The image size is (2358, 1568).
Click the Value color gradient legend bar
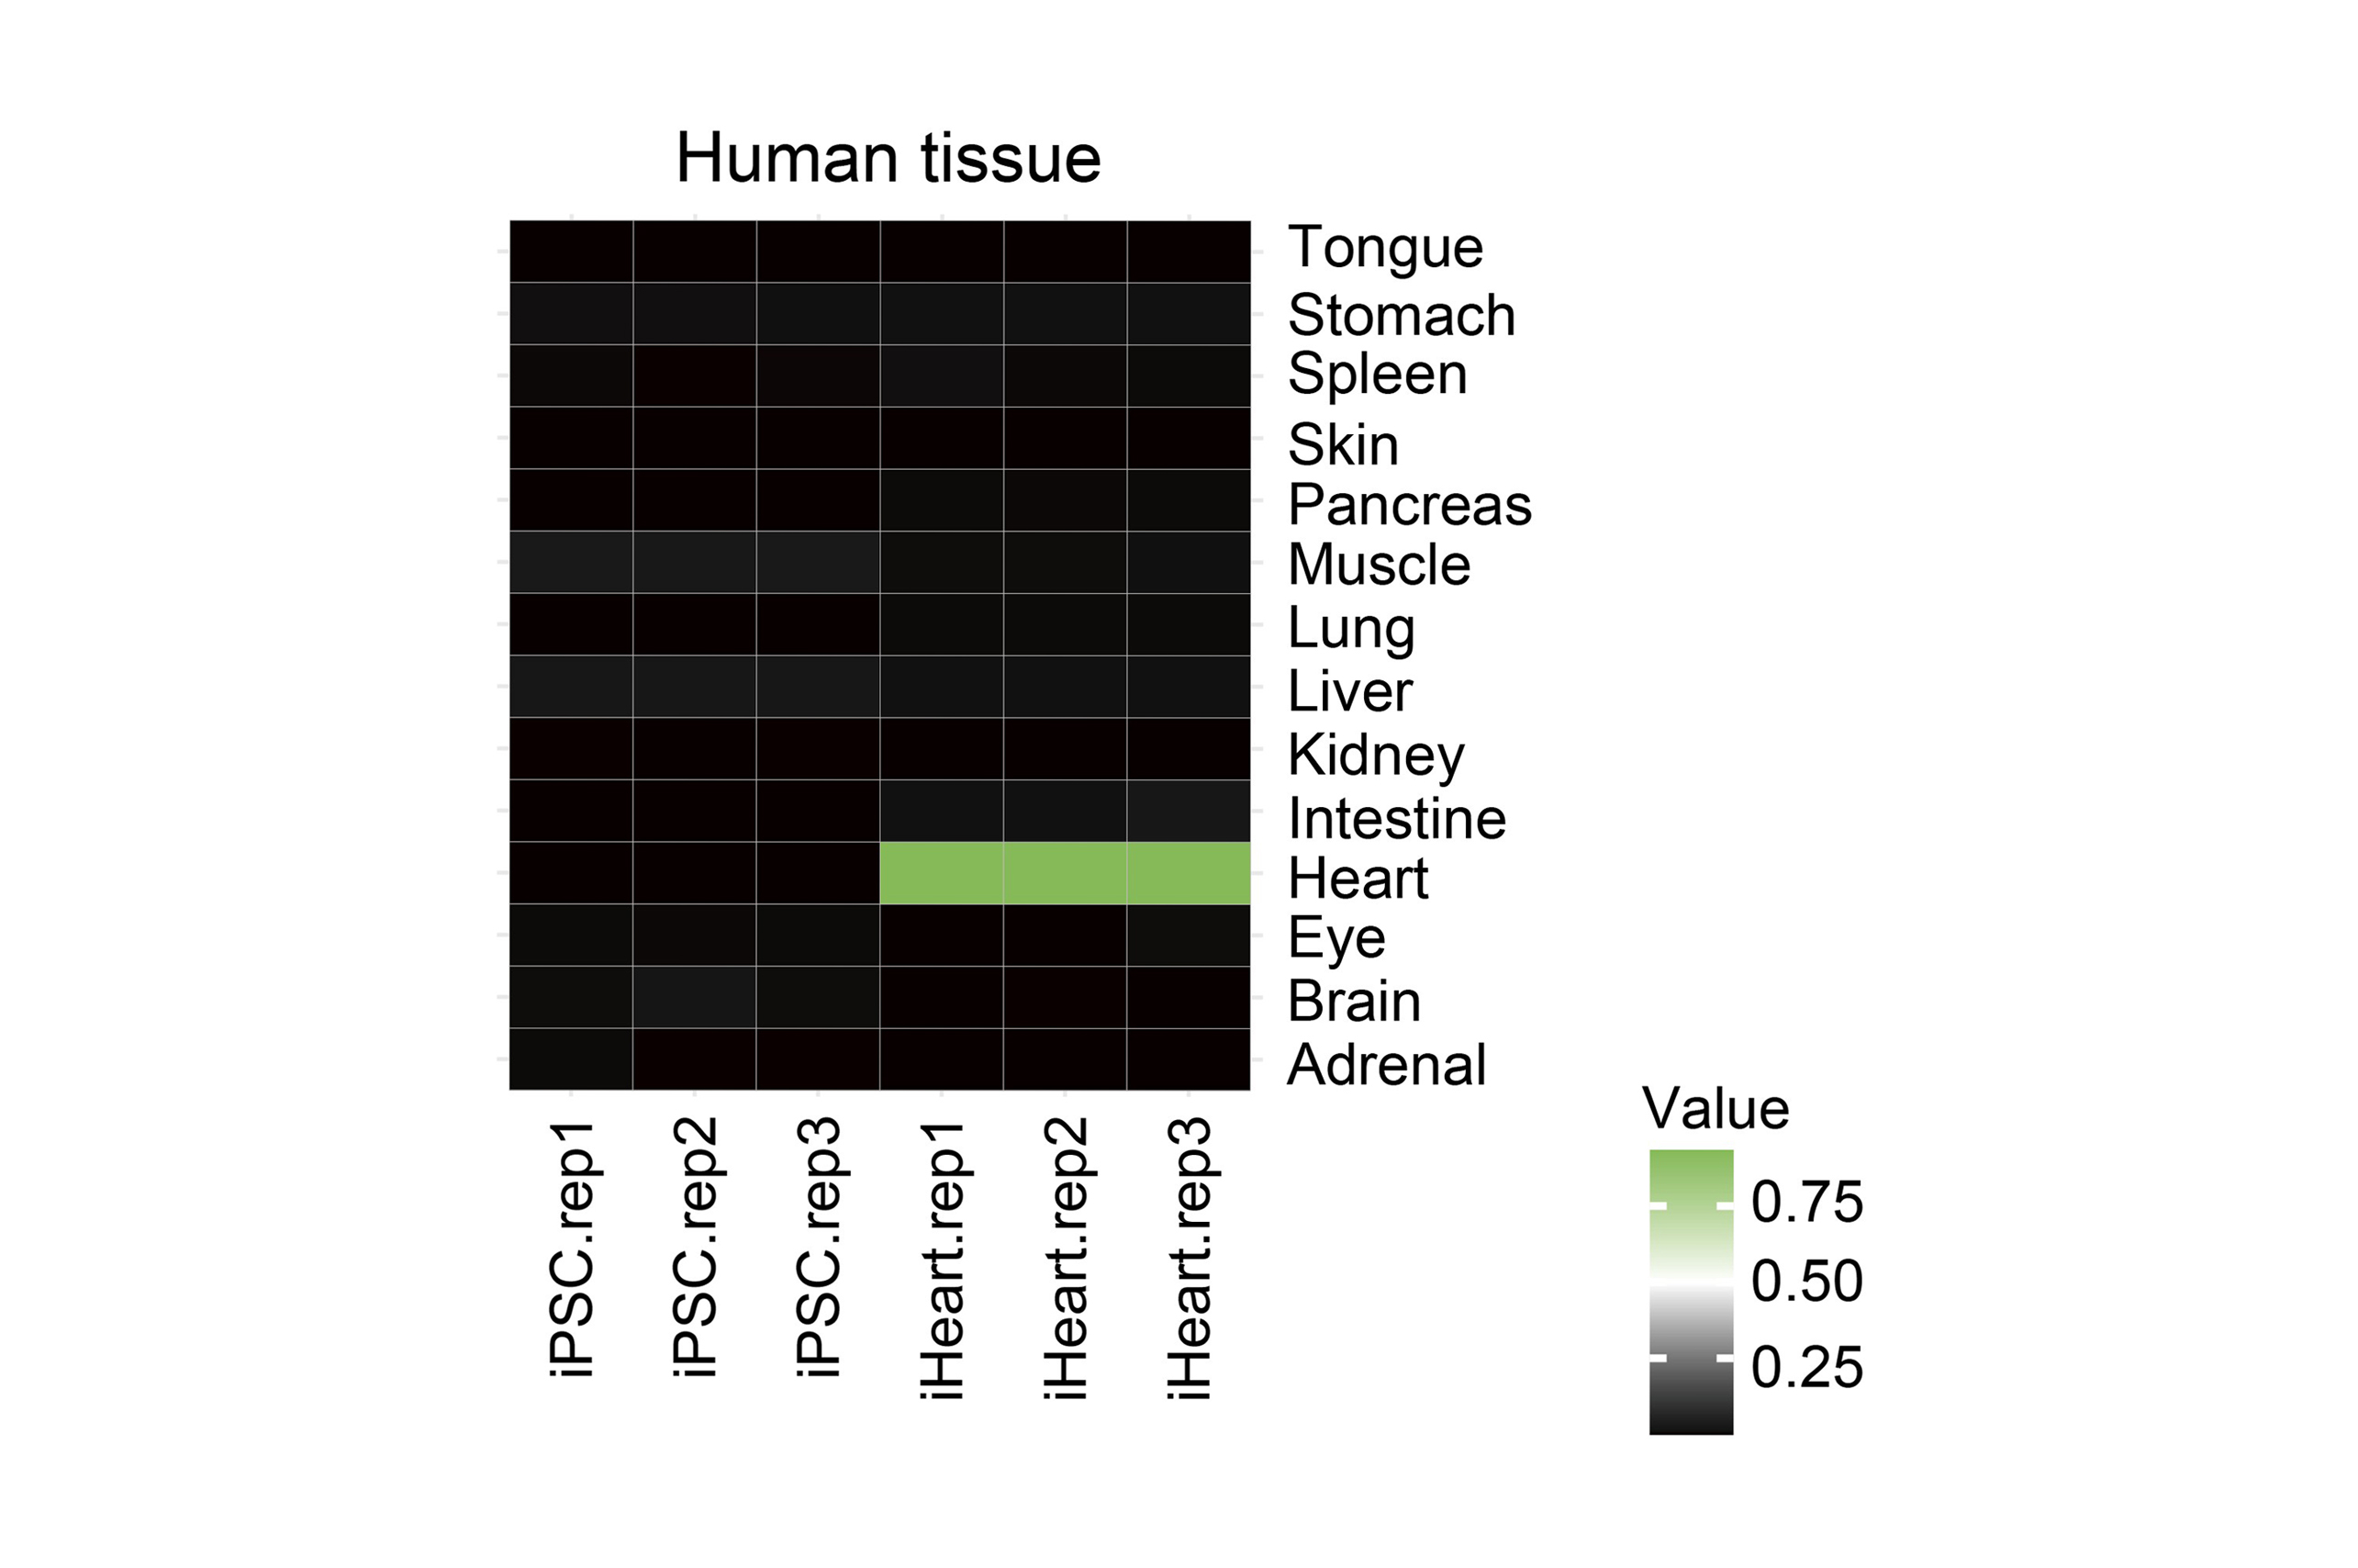point(1692,1292)
